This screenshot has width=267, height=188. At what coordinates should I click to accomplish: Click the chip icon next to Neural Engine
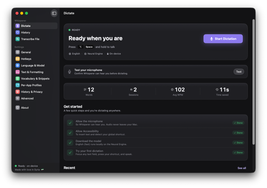click(x=85, y=54)
